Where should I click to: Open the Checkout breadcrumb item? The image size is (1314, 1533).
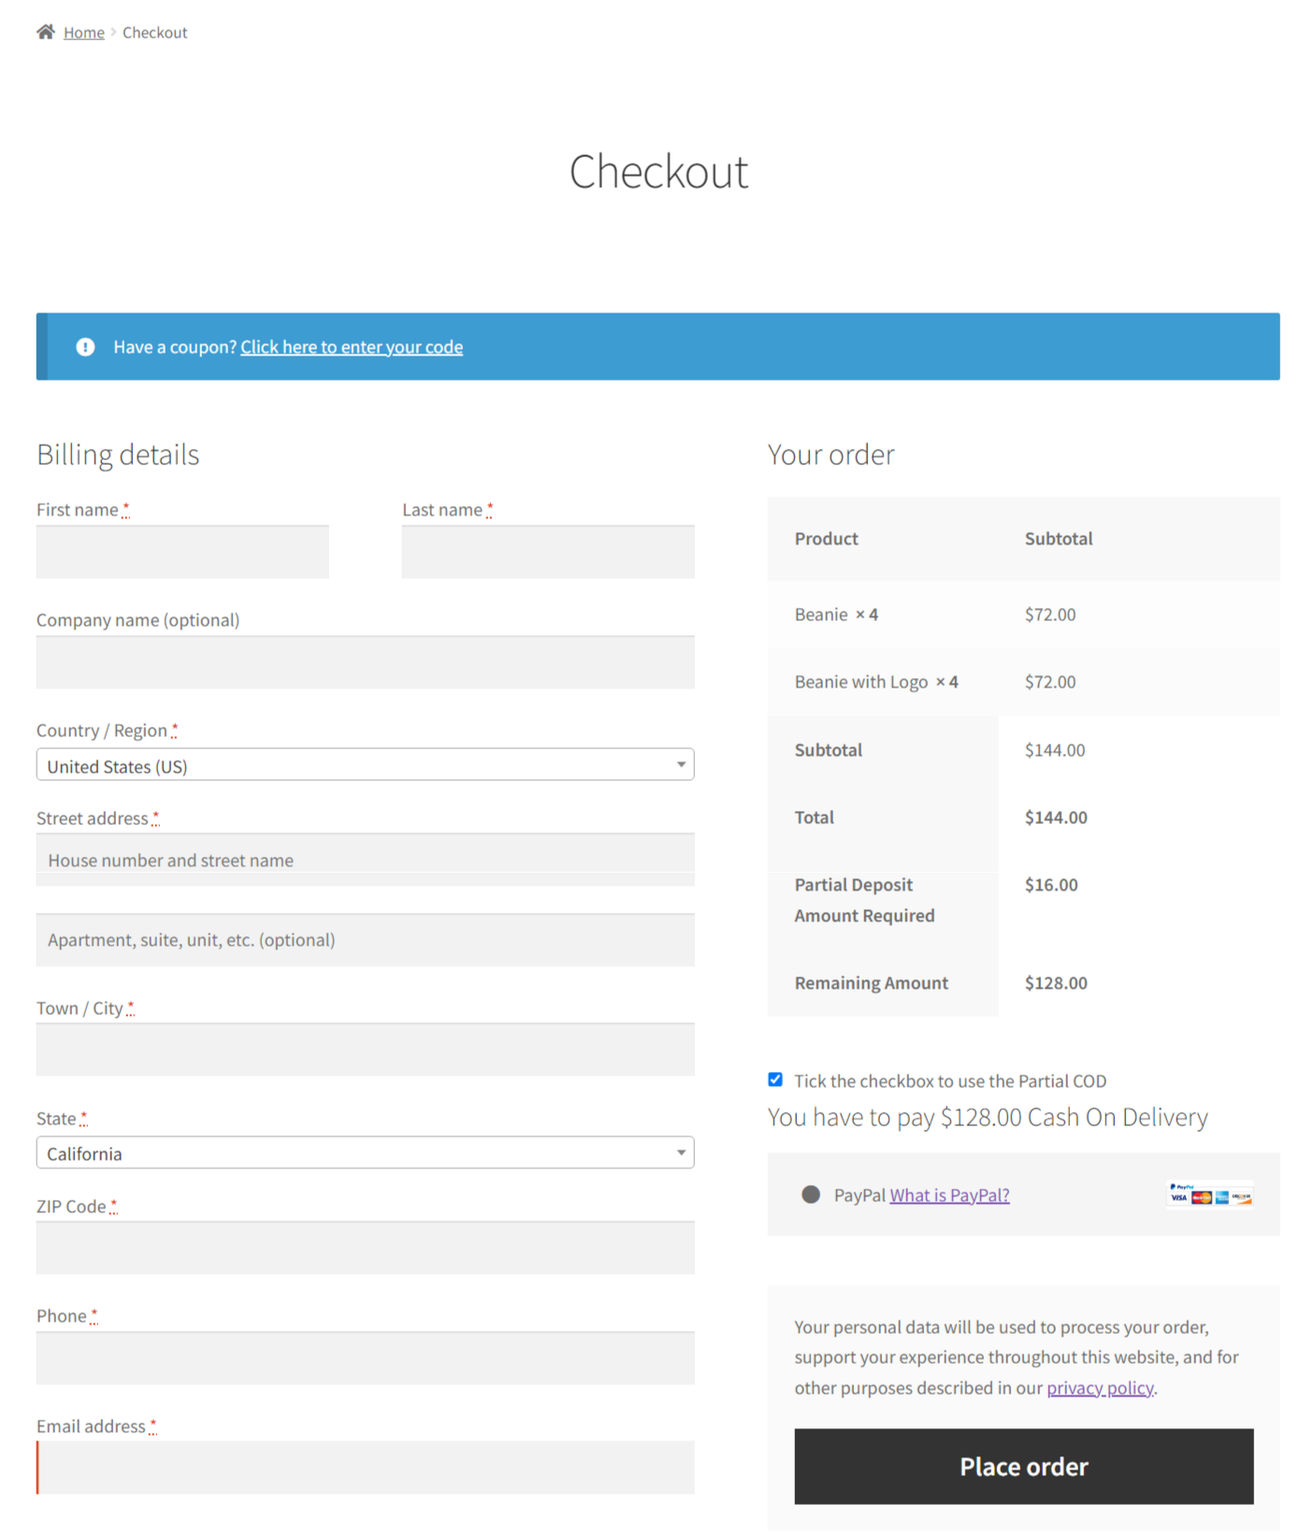[154, 32]
